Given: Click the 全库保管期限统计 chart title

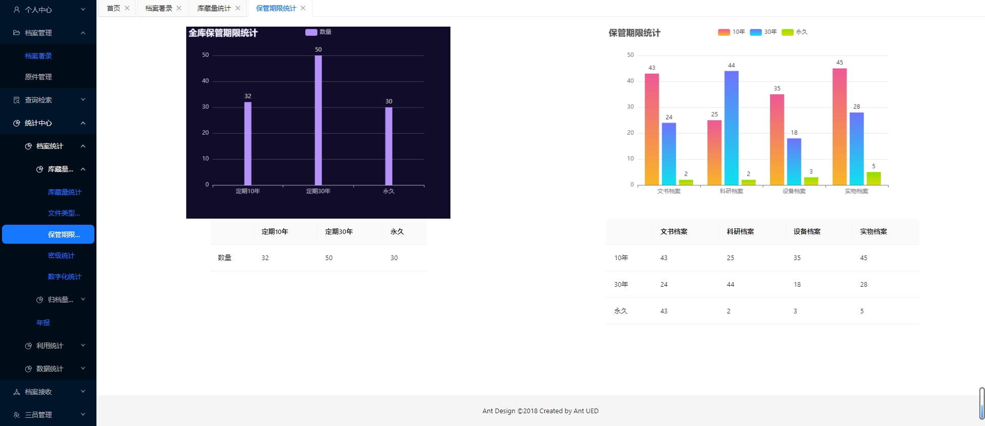Looking at the screenshot, I should (x=223, y=33).
